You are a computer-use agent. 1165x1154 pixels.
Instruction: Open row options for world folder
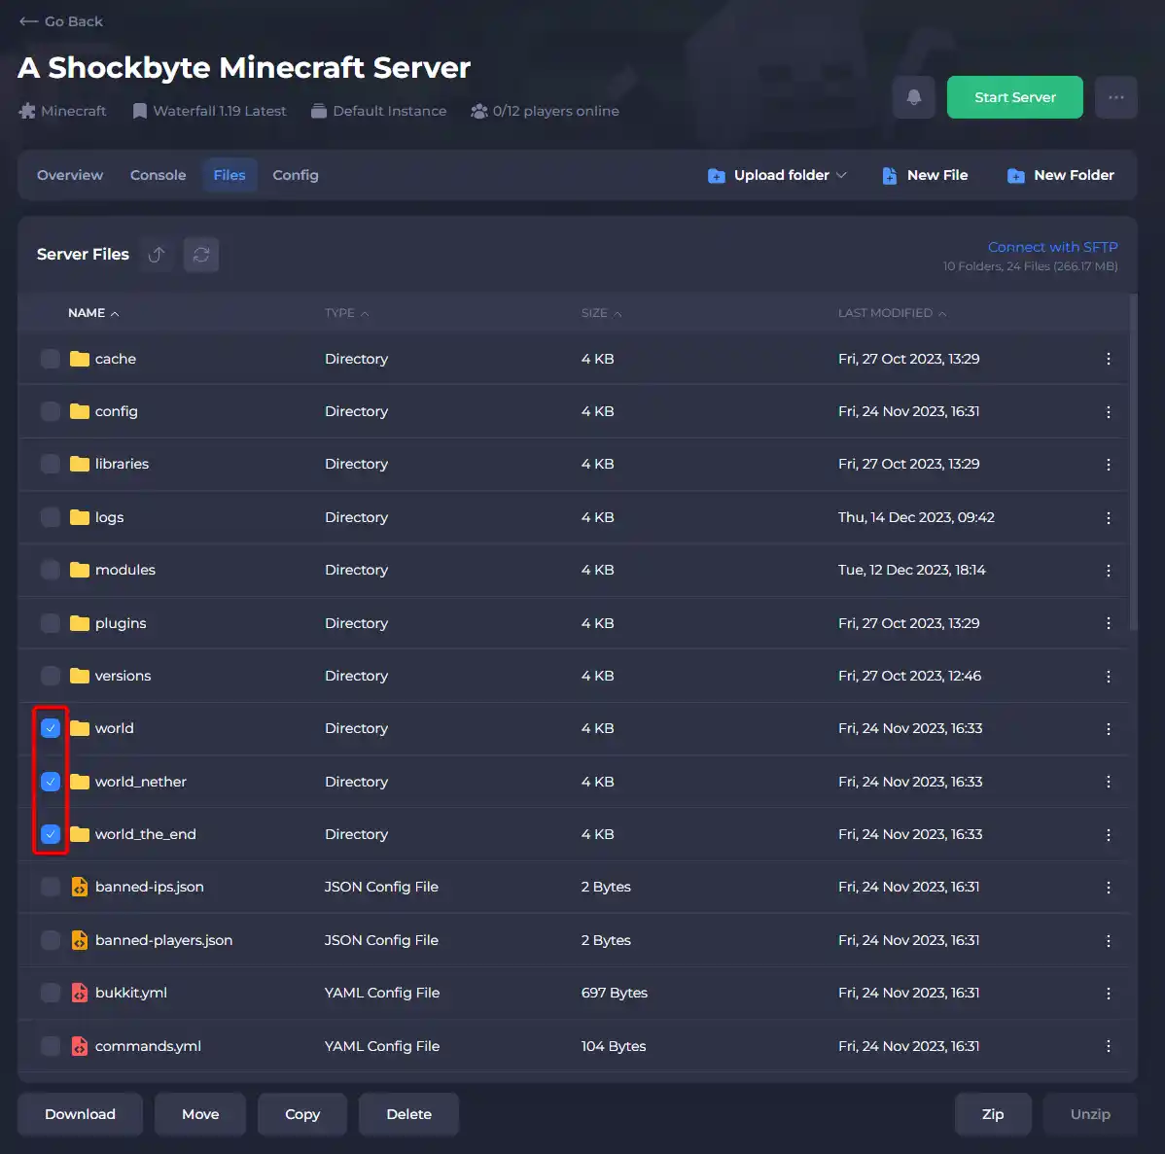tap(1109, 728)
